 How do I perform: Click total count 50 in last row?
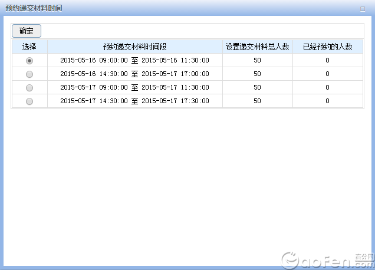pyautogui.click(x=257, y=101)
